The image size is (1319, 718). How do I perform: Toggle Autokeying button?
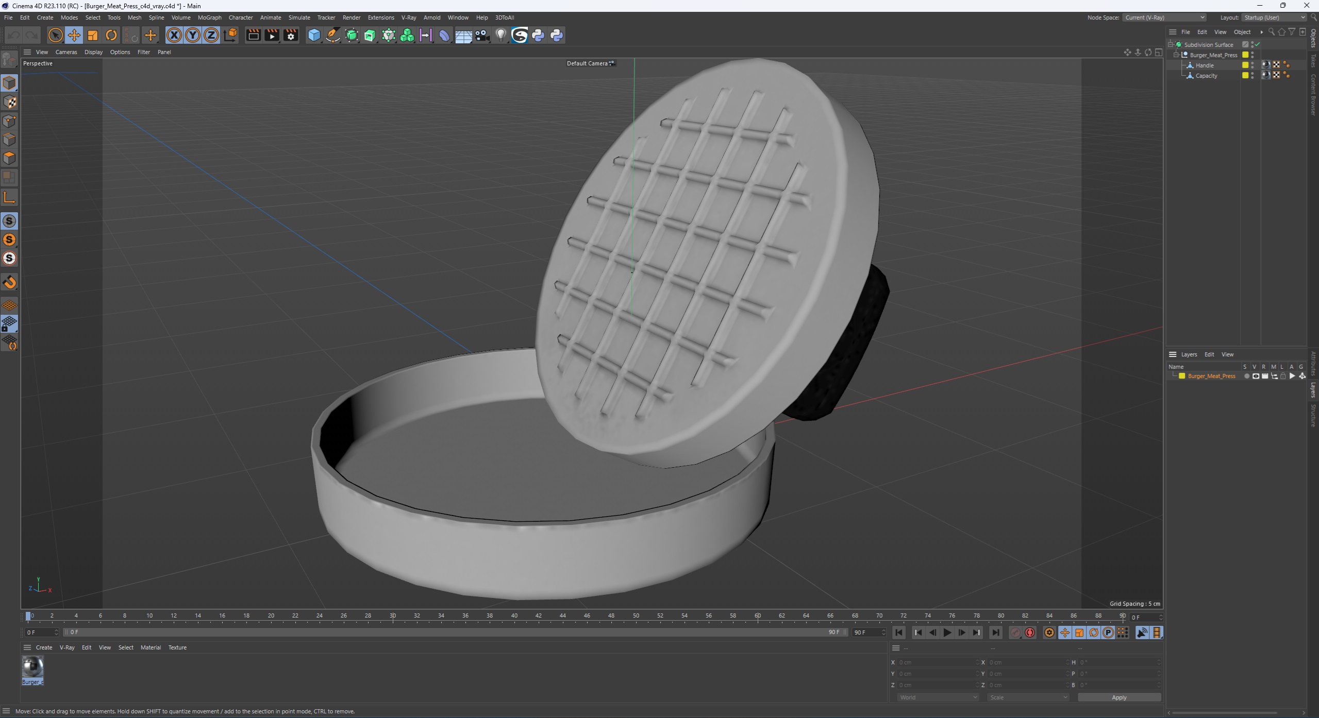coord(1030,632)
